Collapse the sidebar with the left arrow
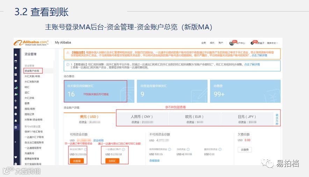 click(x=16, y=142)
